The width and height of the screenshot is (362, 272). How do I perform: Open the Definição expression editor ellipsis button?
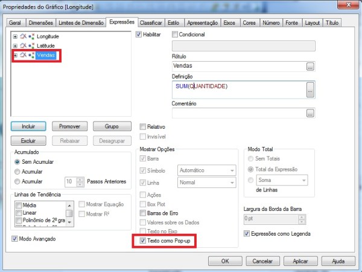click(310, 89)
